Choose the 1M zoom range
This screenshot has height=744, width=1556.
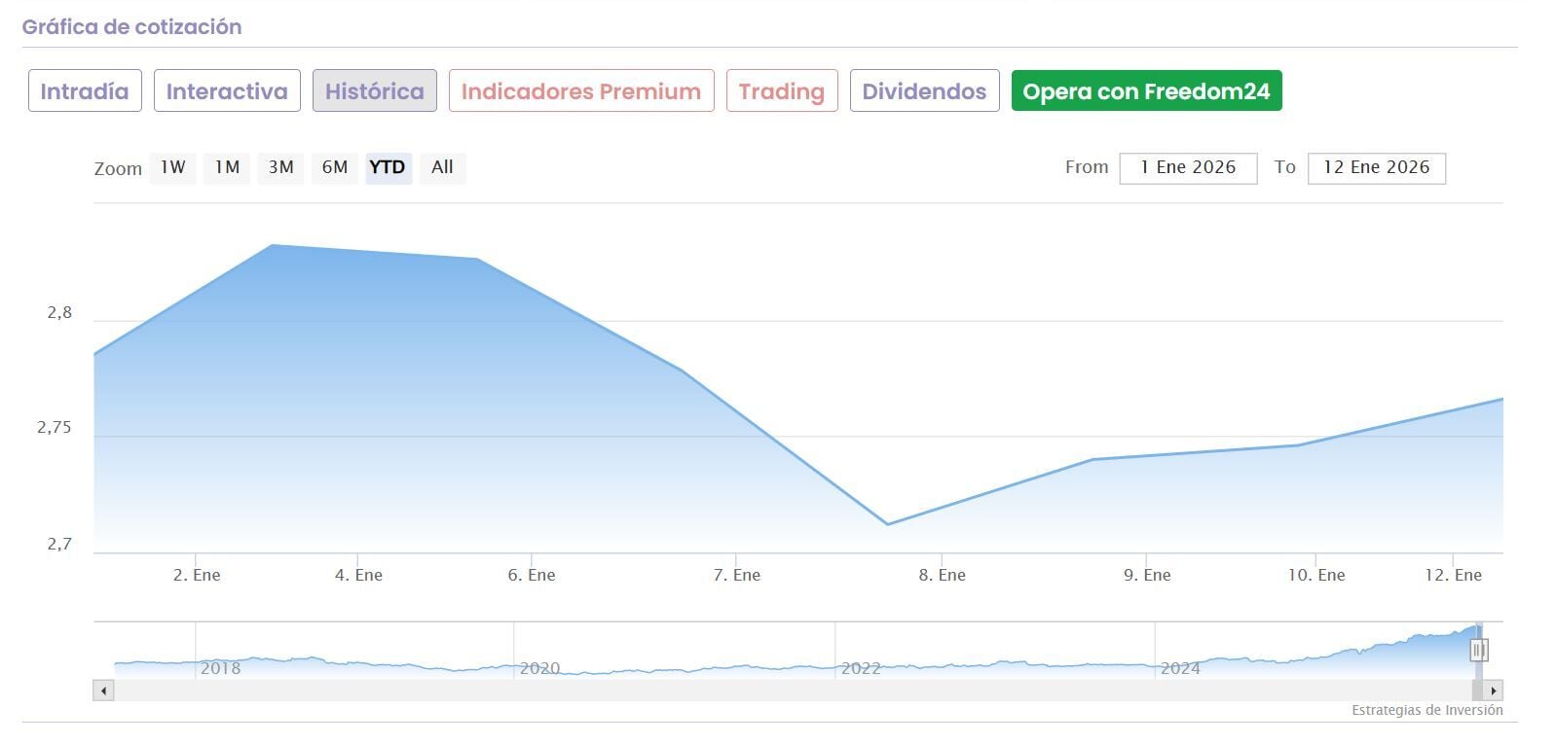227,167
